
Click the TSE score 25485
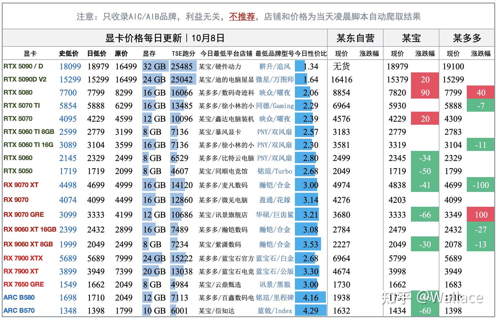pyautogui.click(x=182, y=66)
